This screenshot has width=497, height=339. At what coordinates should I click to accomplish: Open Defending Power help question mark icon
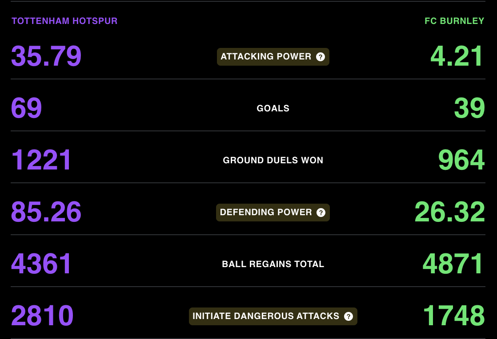click(x=321, y=213)
